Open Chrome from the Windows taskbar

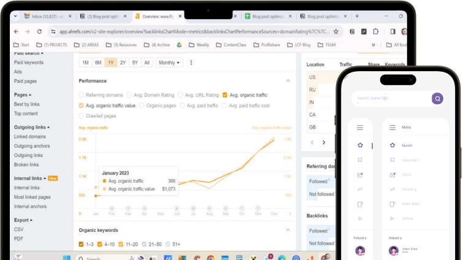coord(210,258)
